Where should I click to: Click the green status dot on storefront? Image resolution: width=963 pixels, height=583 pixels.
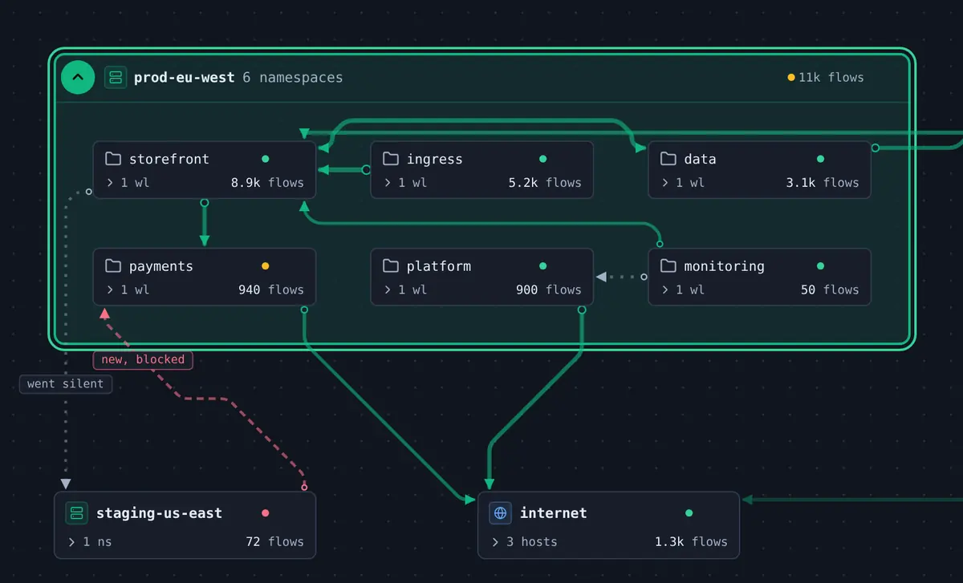[x=266, y=159]
